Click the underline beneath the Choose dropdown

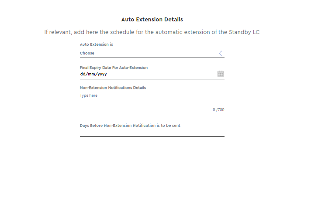coord(152,58)
